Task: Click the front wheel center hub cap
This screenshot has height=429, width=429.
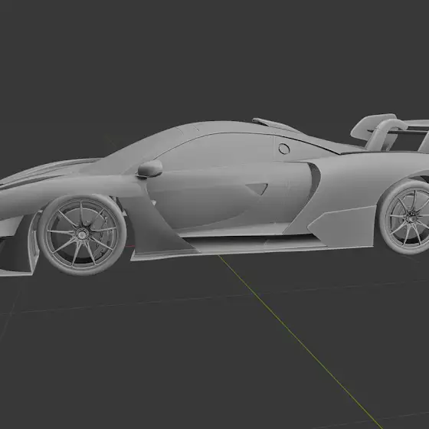Action: (x=82, y=234)
